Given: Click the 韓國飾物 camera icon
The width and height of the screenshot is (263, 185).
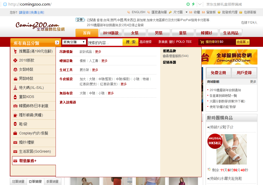Looking at the screenshot, I should [x=15, y=106].
